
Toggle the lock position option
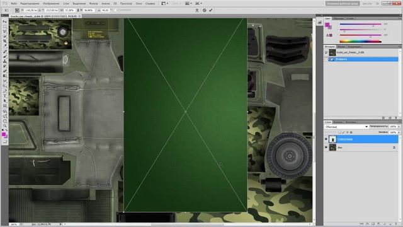click(x=347, y=132)
